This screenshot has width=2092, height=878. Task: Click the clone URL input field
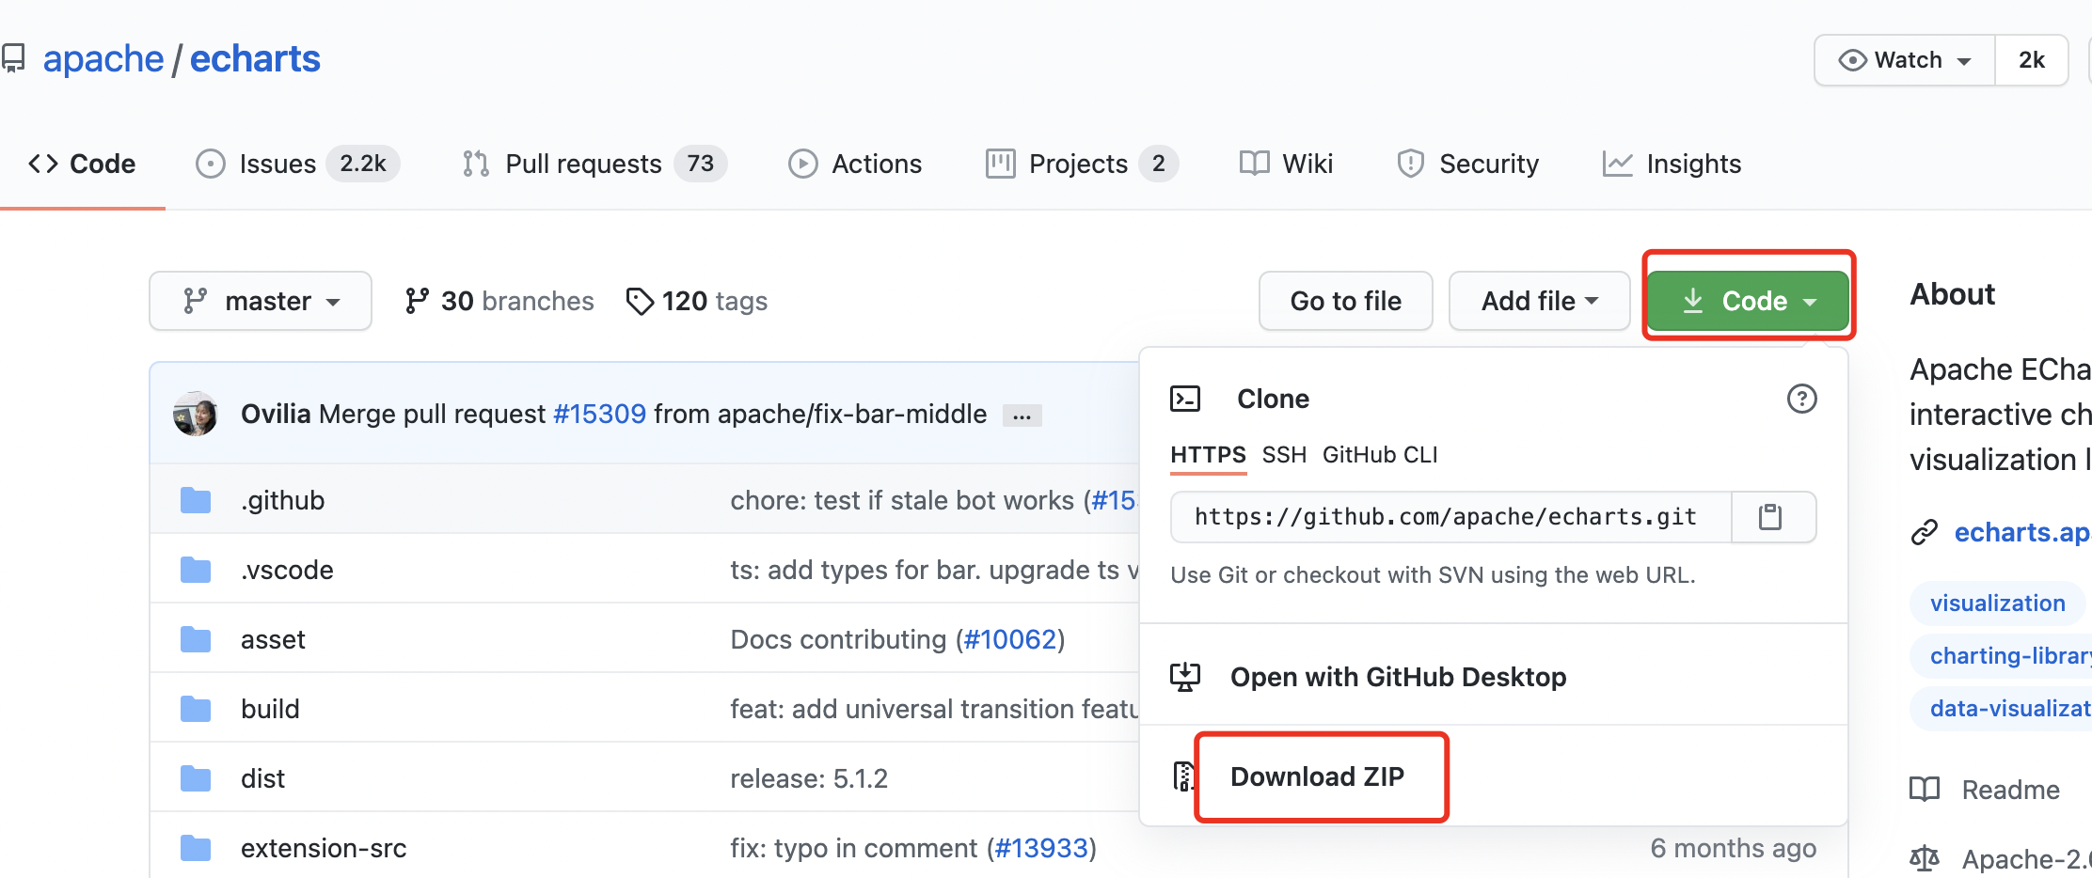[1450, 517]
